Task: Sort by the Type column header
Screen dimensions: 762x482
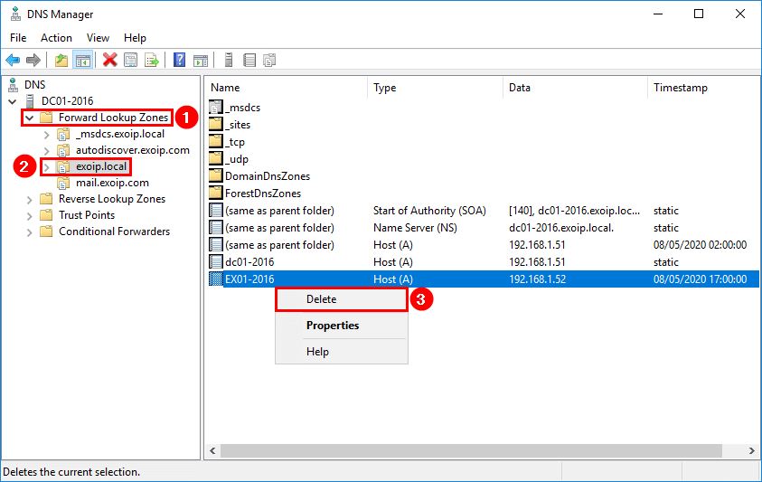Action: [435, 88]
